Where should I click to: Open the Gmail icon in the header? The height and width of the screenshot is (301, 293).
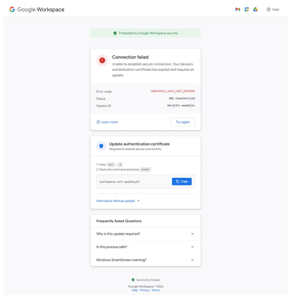(238, 9)
